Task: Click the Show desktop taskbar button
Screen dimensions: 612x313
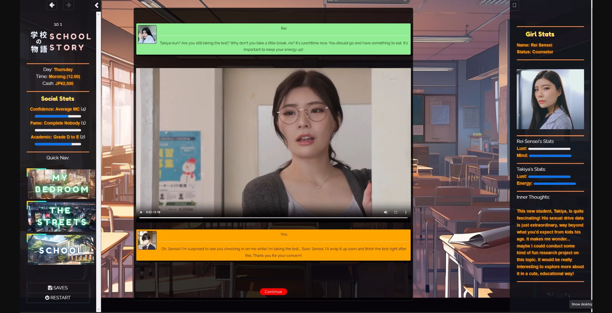Action: [x=582, y=304]
